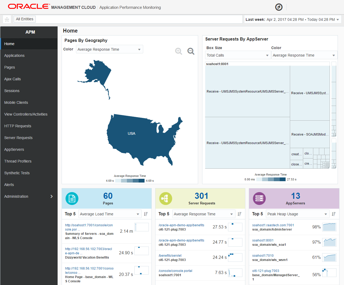Toggle sort order for Top 5 Server Requests
Viewport: 344px width, 285px height.
(x=239, y=214)
